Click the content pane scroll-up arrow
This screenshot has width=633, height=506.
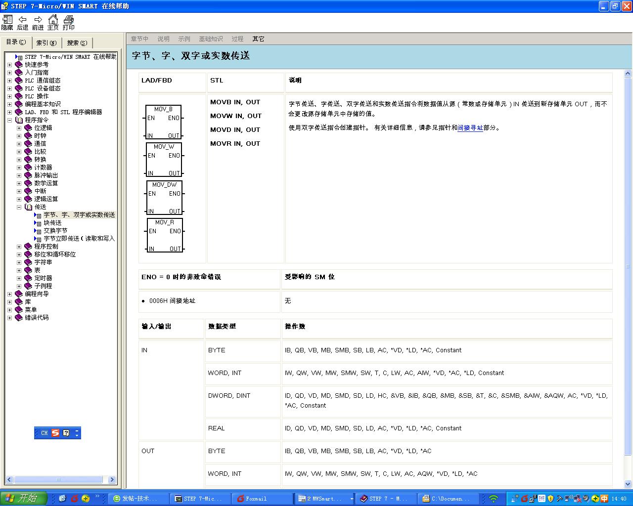pos(628,74)
